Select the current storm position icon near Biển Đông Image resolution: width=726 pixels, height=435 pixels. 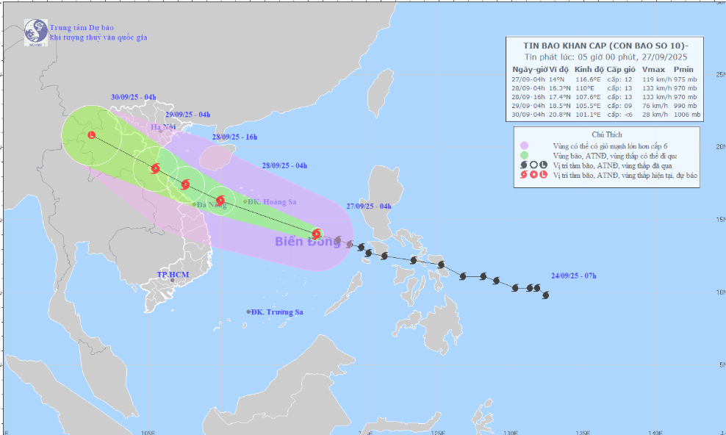(x=316, y=234)
